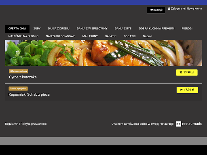Switch to the SAŁATKI category
Screen dimensions: 207x155
[111, 36]
